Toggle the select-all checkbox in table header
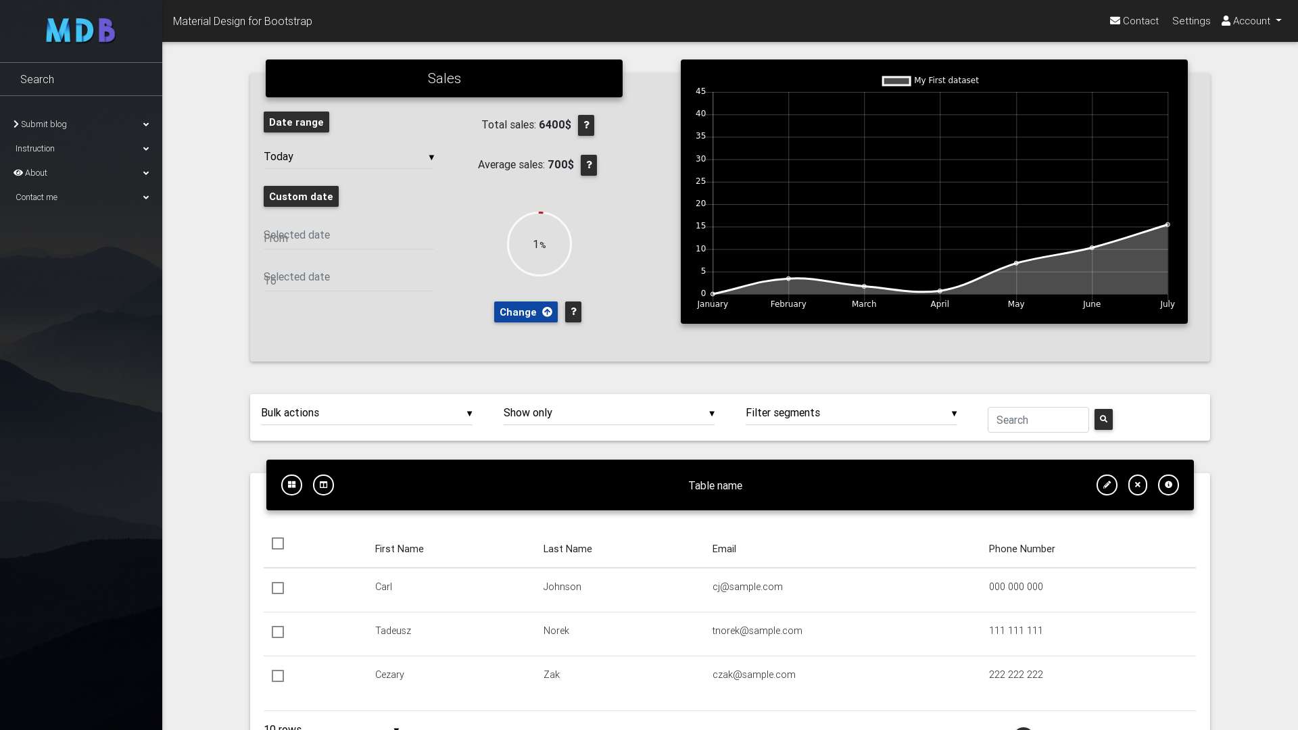 tap(278, 543)
